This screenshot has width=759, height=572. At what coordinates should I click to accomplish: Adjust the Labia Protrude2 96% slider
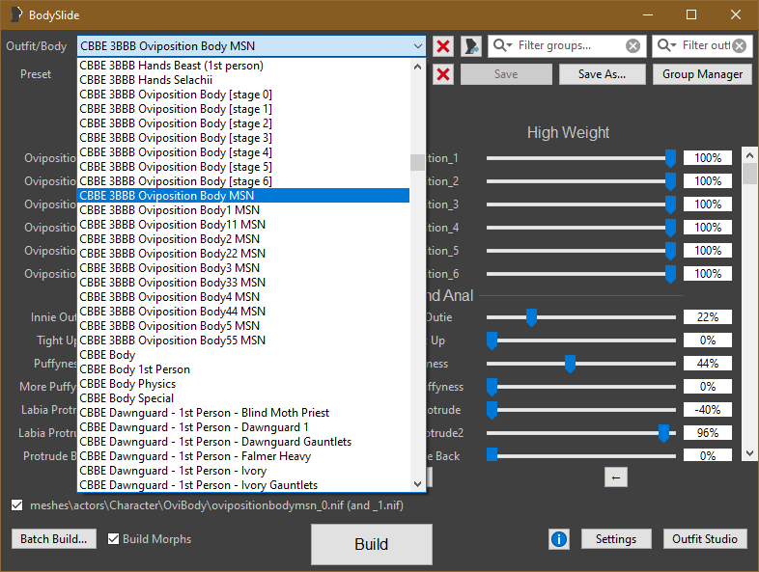point(663,433)
